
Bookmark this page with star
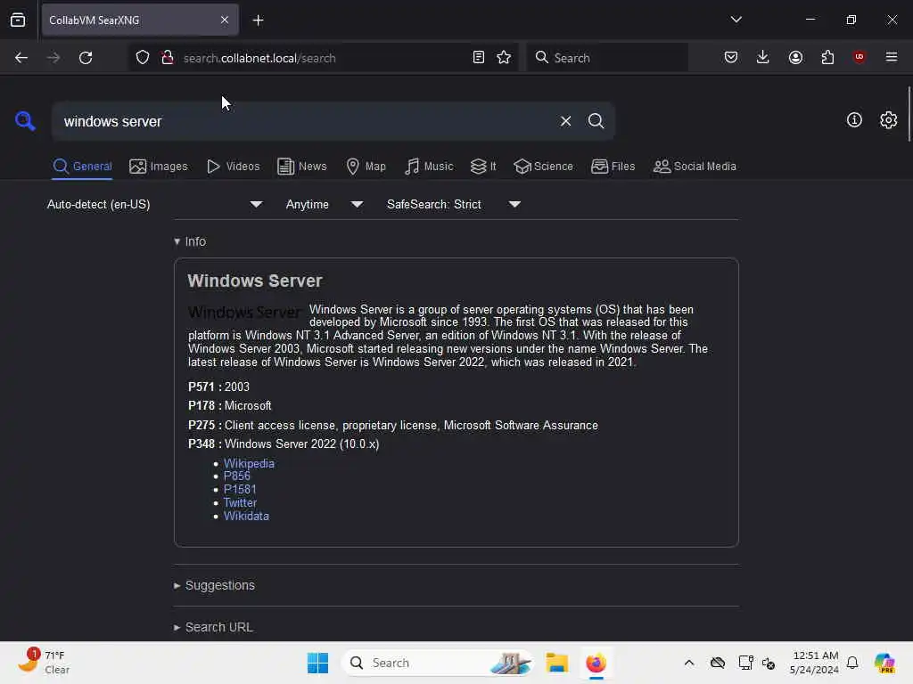504,58
